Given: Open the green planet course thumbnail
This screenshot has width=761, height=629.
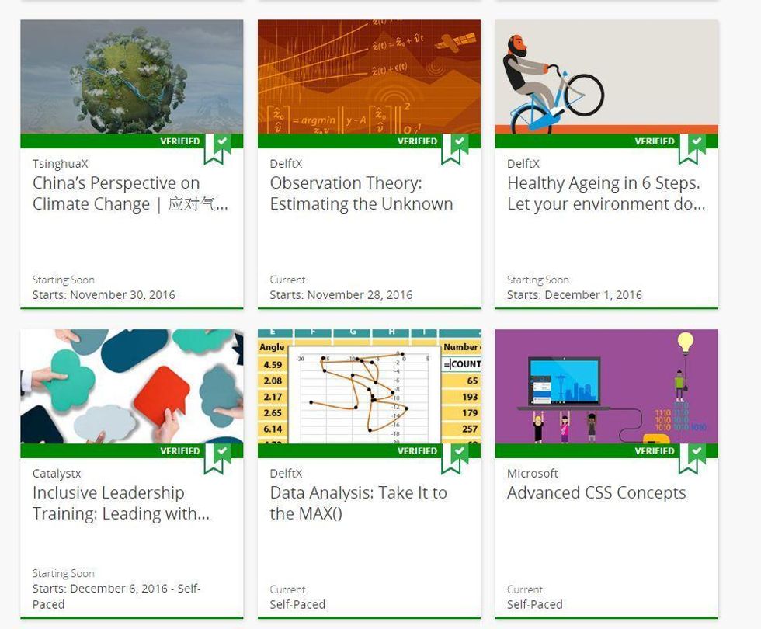Looking at the screenshot, I should [131, 76].
